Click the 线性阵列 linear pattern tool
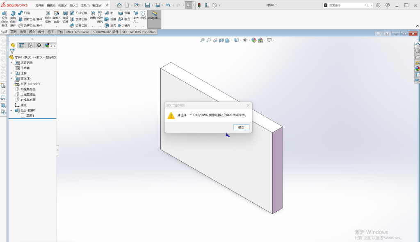The height and width of the screenshot is (242, 420). coord(100,17)
